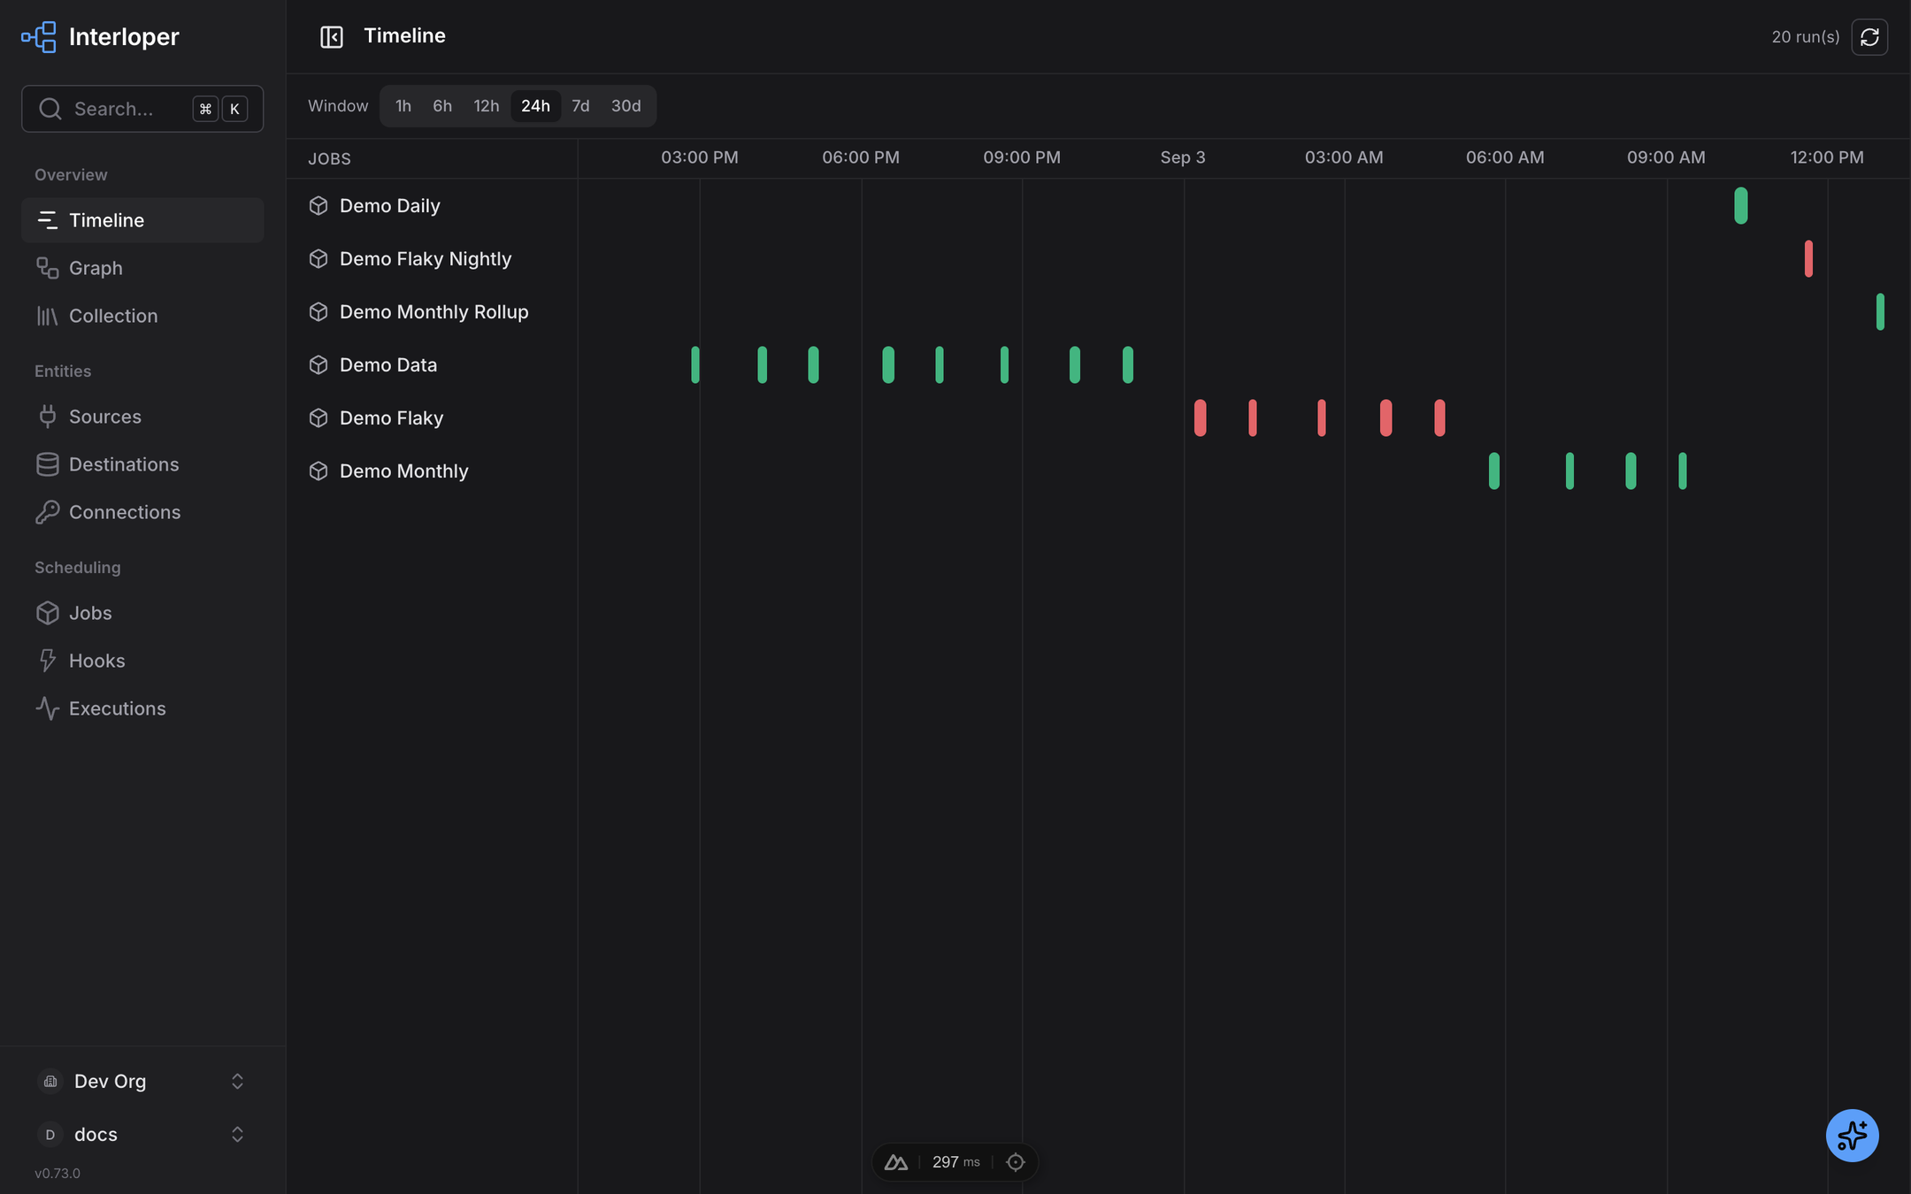Click the last Demo Data run marker
The image size is (1911, 1194).
pyautogui.click(x=1128, y=365)
